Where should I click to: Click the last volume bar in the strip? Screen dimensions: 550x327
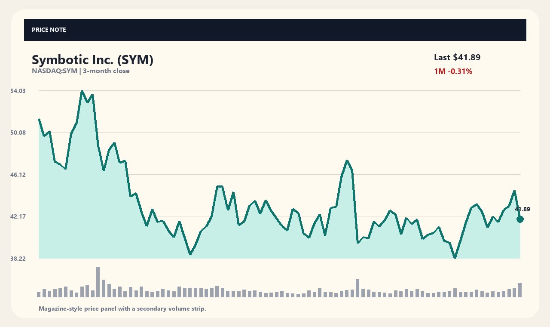click(520, 290)
